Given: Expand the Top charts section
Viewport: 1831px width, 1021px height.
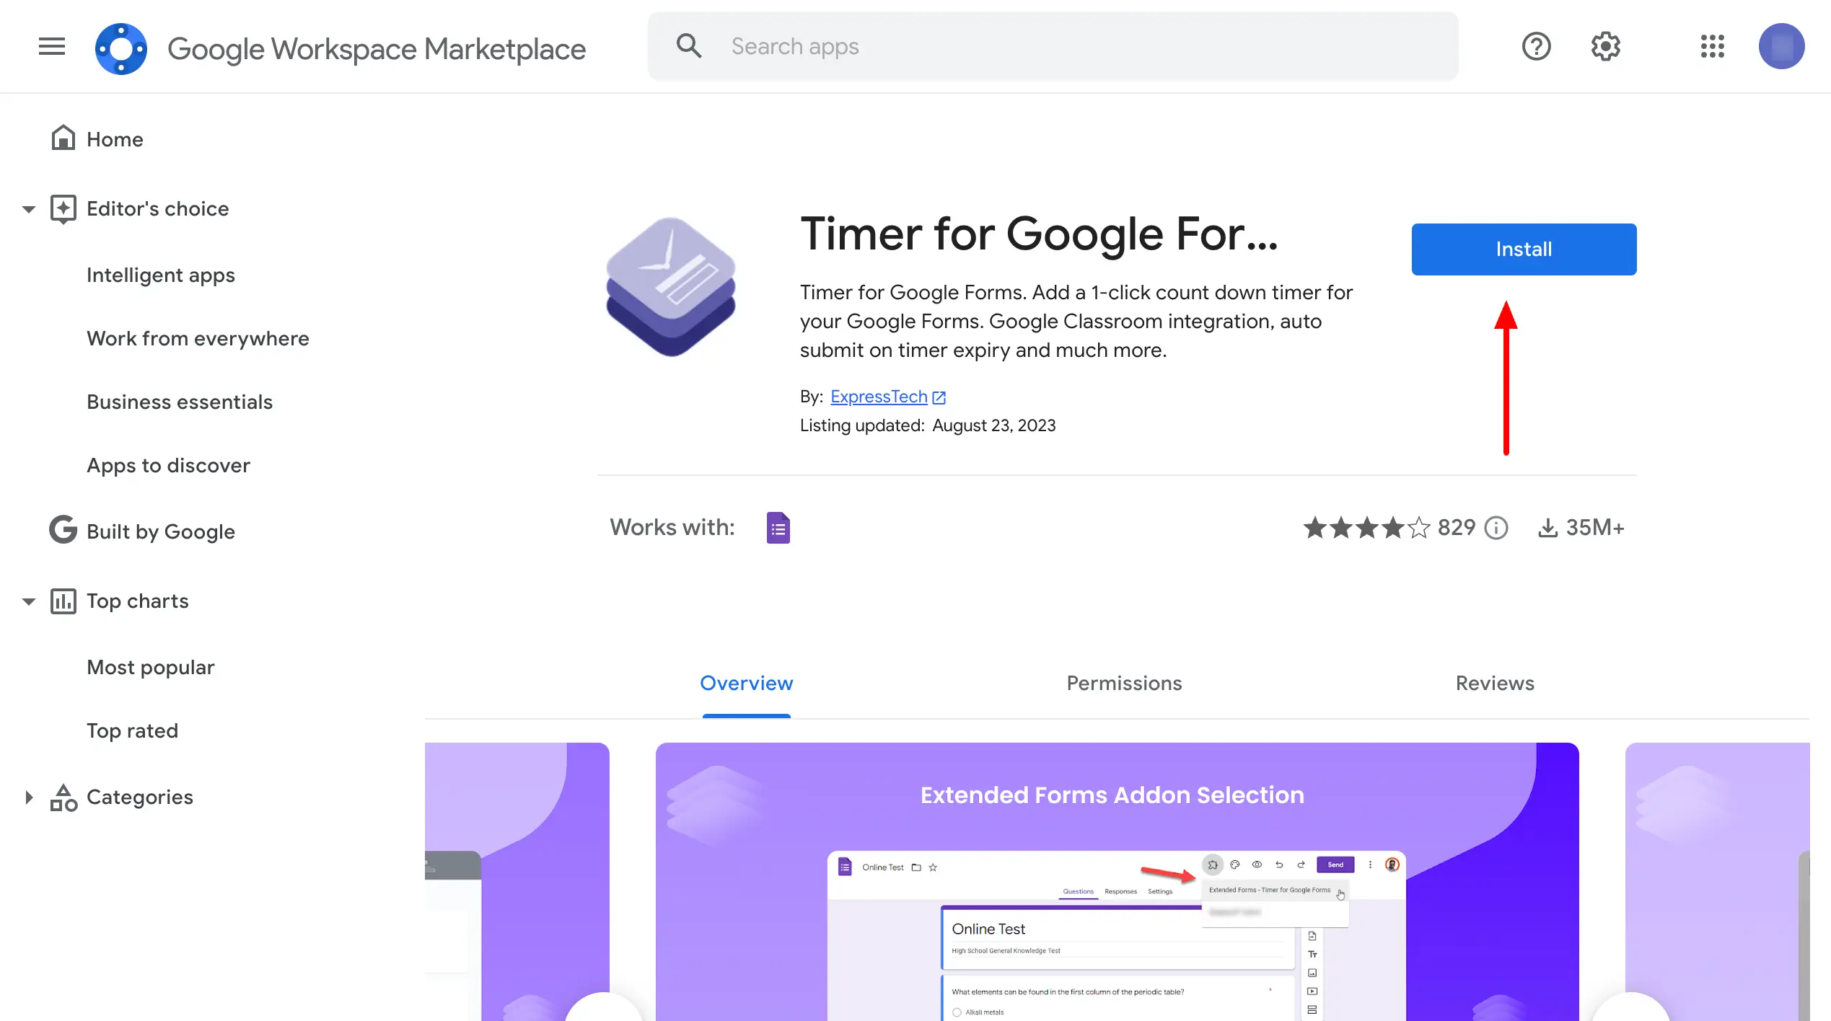Looking at the screenshot, I should (x=27, y=601).
